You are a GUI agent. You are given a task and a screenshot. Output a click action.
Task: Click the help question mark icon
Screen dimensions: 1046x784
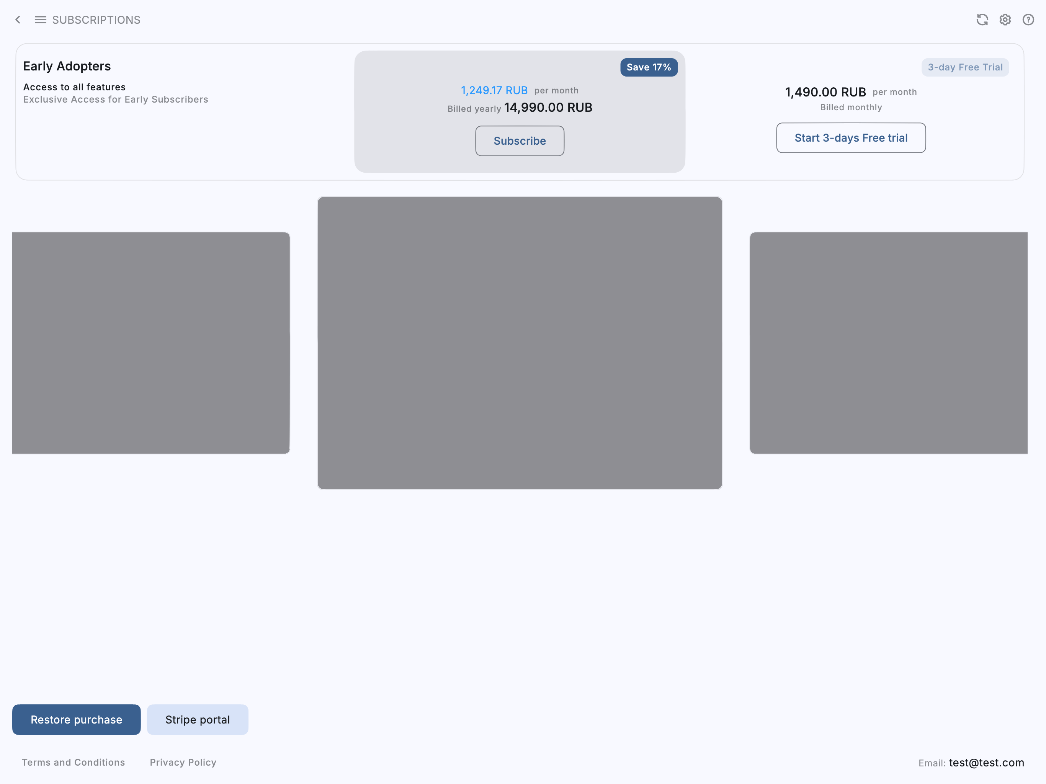pos(1028,20)
